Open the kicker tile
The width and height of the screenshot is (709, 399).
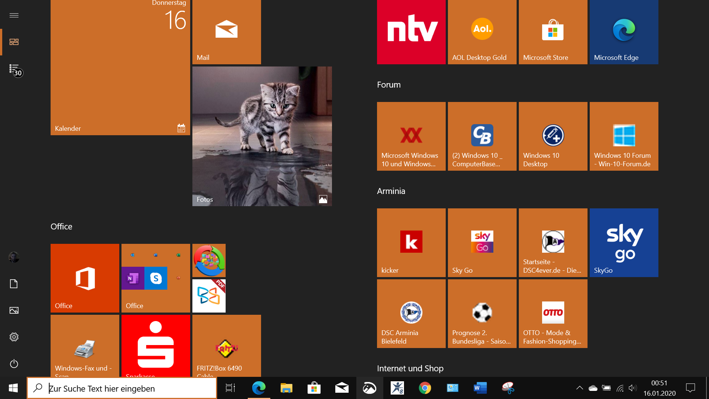click(411, 242)
